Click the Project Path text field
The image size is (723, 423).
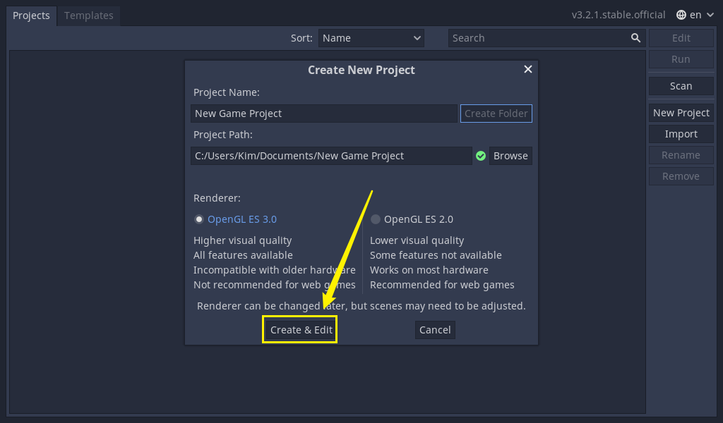330,156
